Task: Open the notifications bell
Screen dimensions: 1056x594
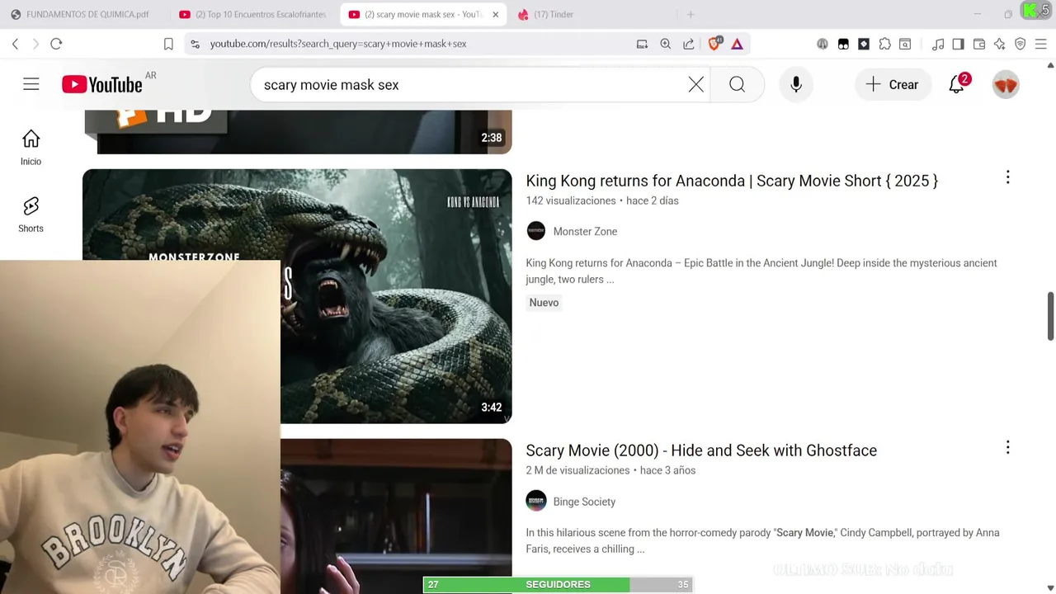Action: point(957,84)
